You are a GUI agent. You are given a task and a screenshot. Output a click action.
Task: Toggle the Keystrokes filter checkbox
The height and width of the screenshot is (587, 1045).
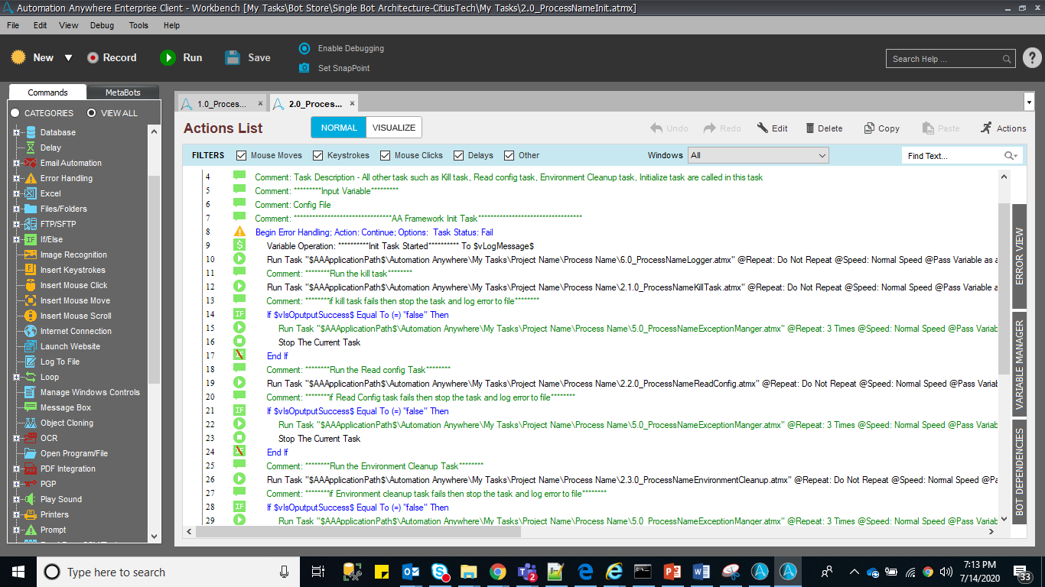[318, 155]
